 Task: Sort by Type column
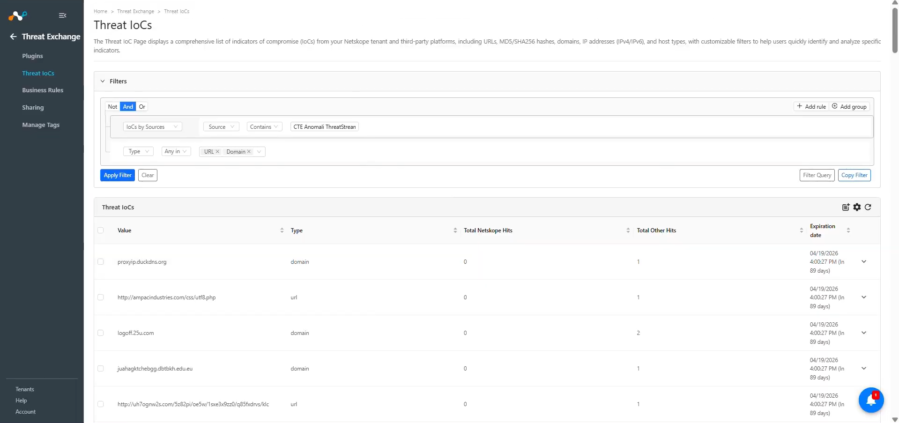[x=455, y=230]
